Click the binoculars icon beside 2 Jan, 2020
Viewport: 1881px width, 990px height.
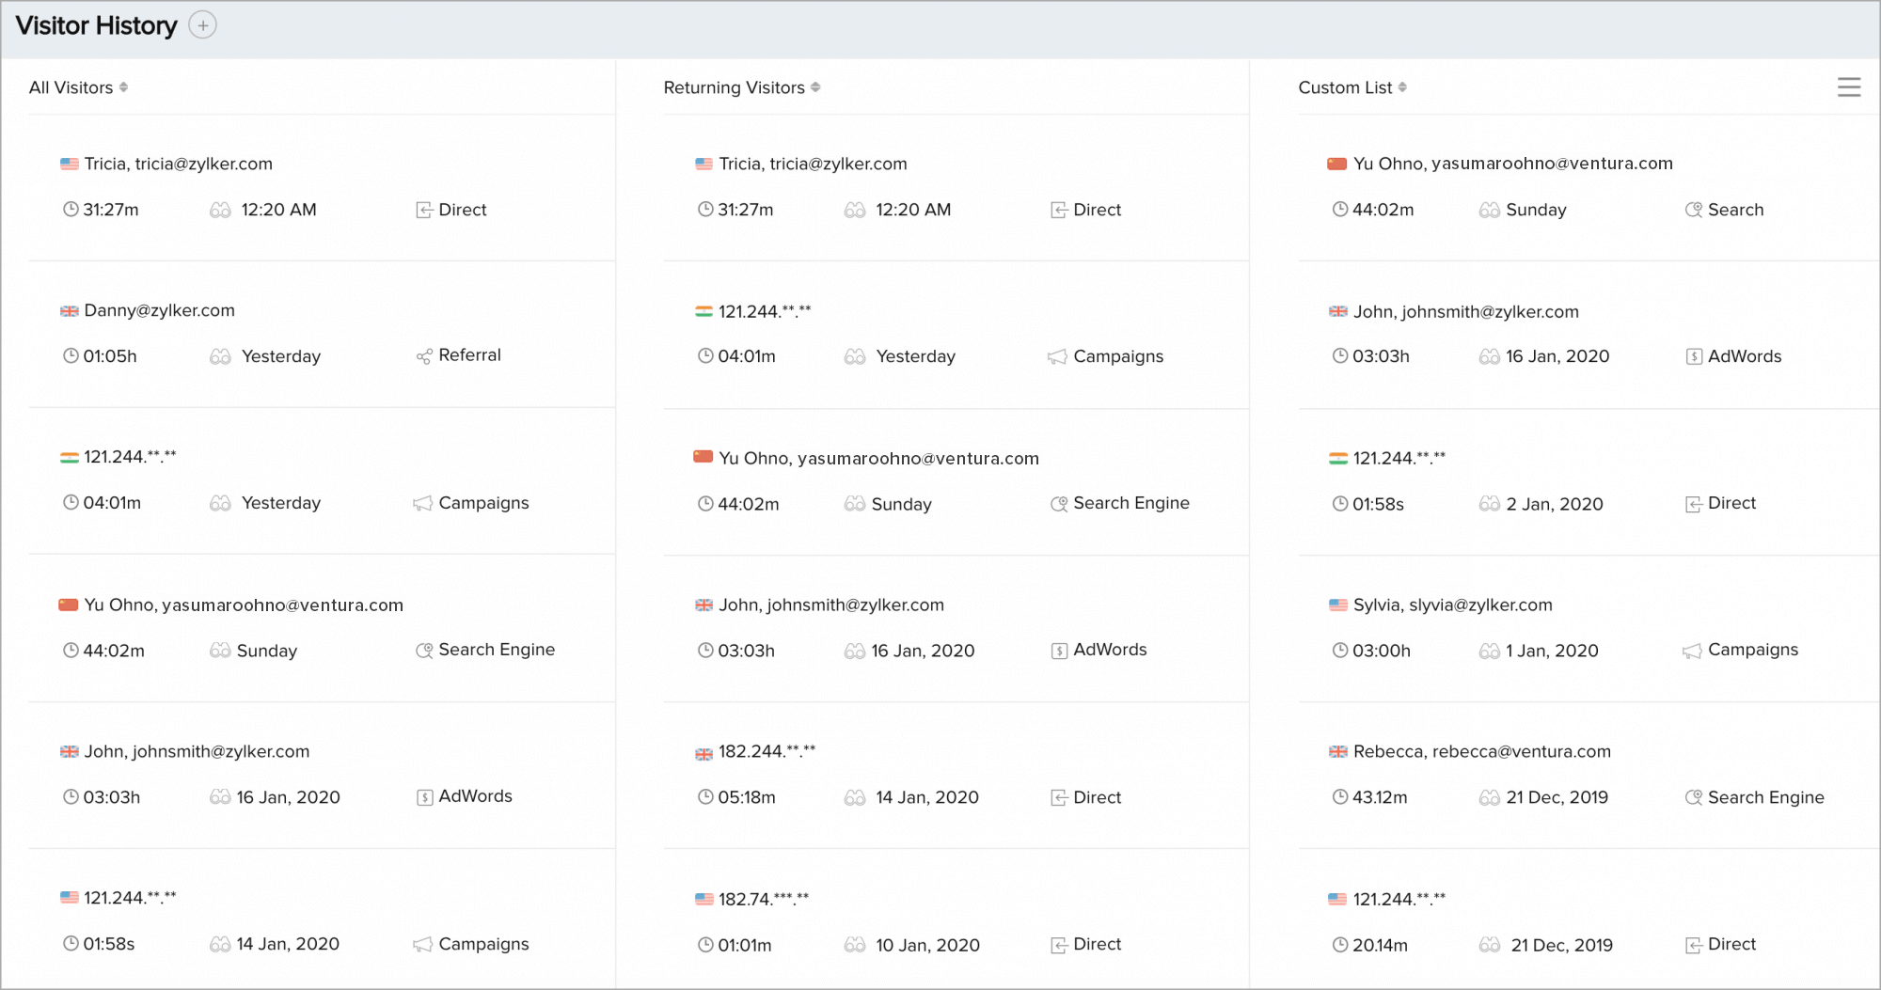(1489, 504)
